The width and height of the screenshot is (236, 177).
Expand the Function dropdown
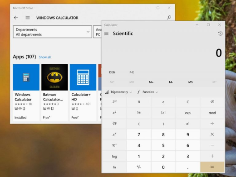147,92
